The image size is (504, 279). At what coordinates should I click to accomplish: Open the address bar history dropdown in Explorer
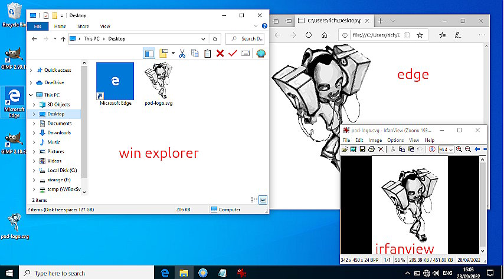[203, 39]
